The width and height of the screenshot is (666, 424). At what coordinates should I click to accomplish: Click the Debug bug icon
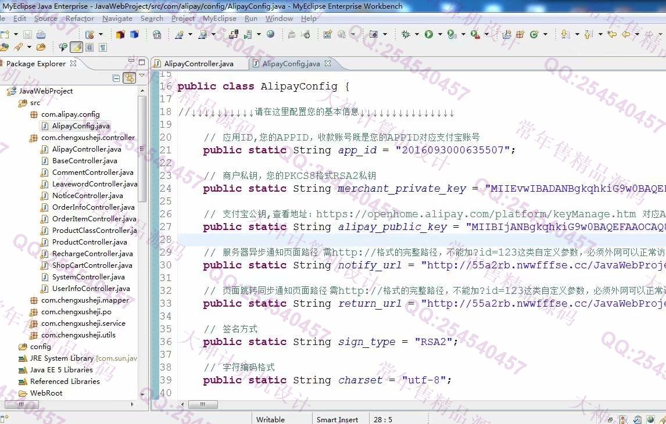406,34
